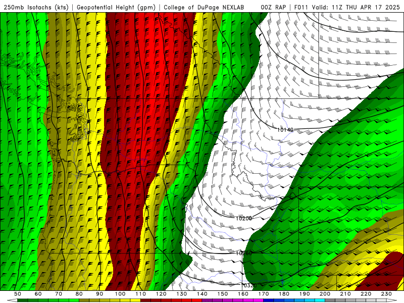Click the 80 tick label on colorbar

click(x=79, y=294)
